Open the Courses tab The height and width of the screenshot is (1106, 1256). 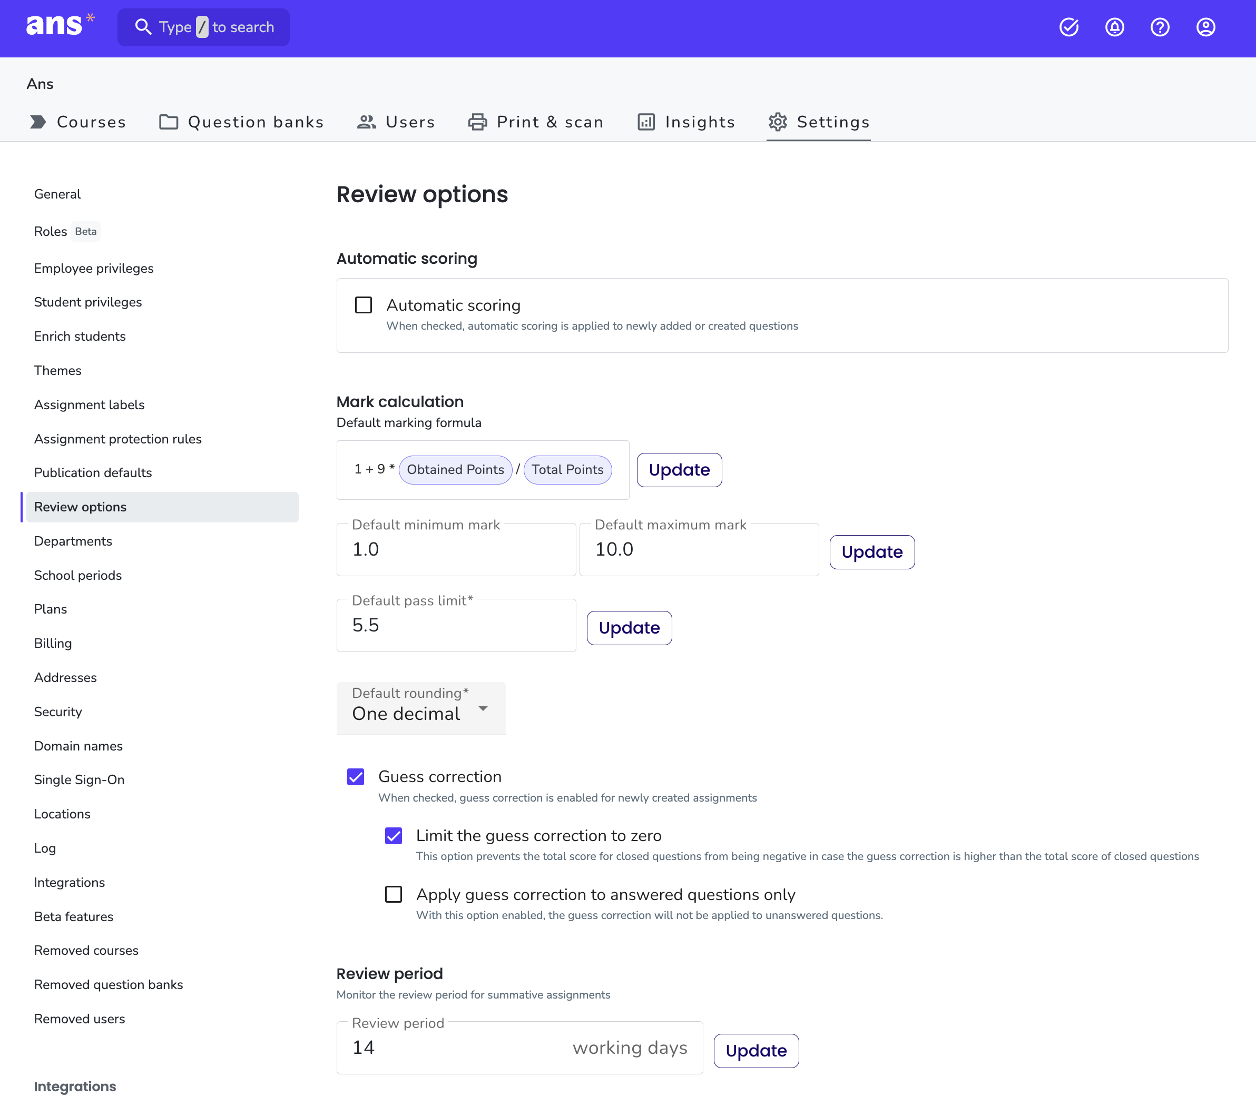coord(77,122)
